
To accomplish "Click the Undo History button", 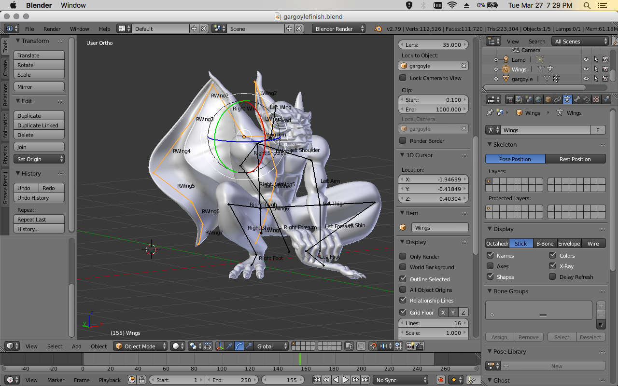I will coord(39,197).
